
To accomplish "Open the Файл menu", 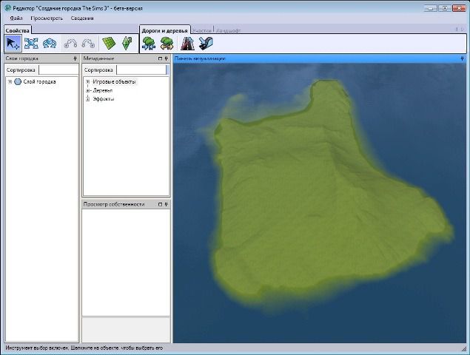I will (16, 17).
